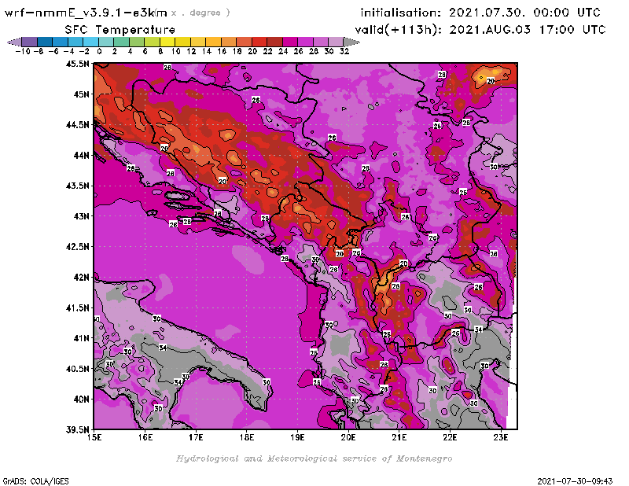Click the '42.5N' latitude axis label
This screenshot has width=629, height=486.
click(77, 247)
